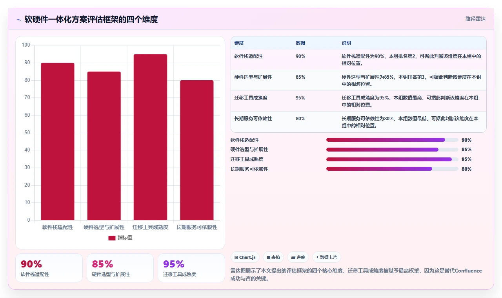The height and width of the screenshot is (298, 502).
Task: Click the 长期服务可依赖性 80% progress bar
Action: 392,169
